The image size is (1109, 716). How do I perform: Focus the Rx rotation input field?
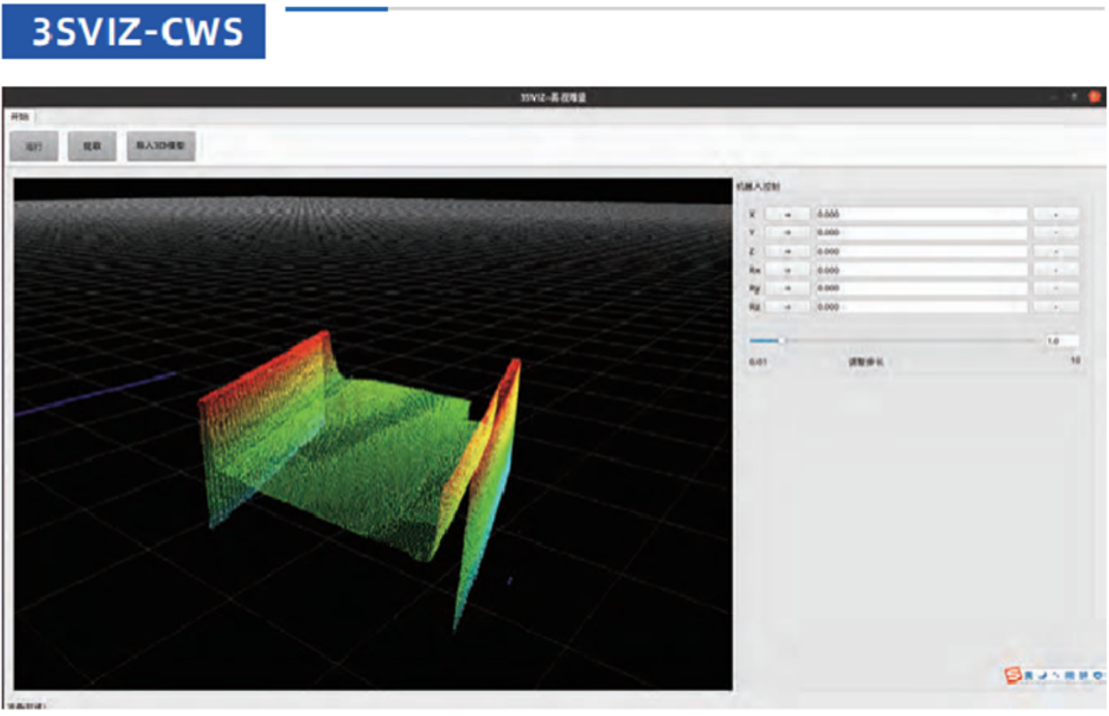tap(921, 270)
